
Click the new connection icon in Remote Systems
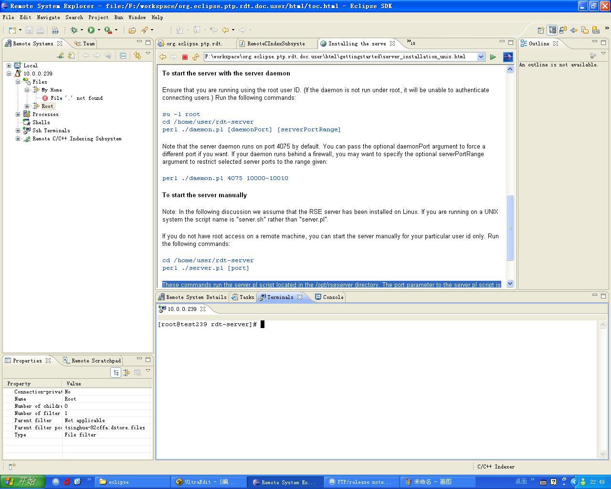[60, 55]
